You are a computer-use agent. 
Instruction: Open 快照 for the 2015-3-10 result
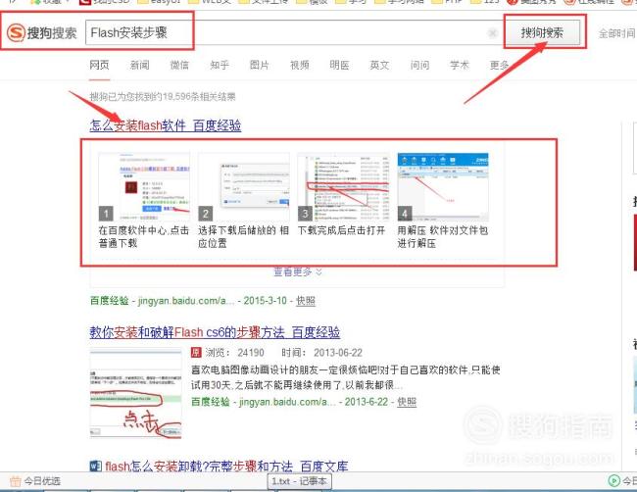(306, 301)
